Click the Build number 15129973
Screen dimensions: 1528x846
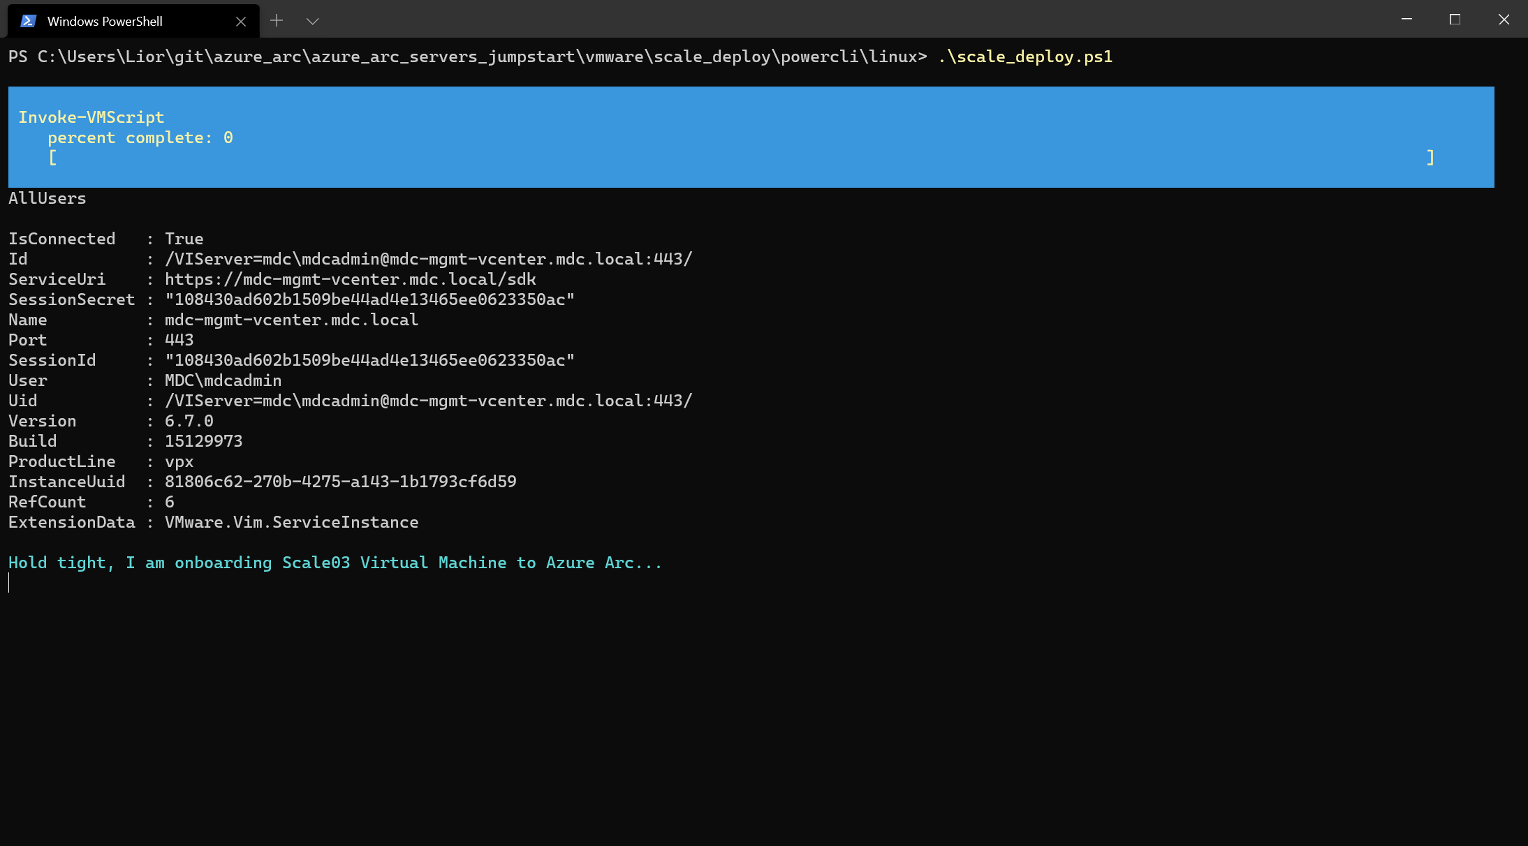pos(204,441)
